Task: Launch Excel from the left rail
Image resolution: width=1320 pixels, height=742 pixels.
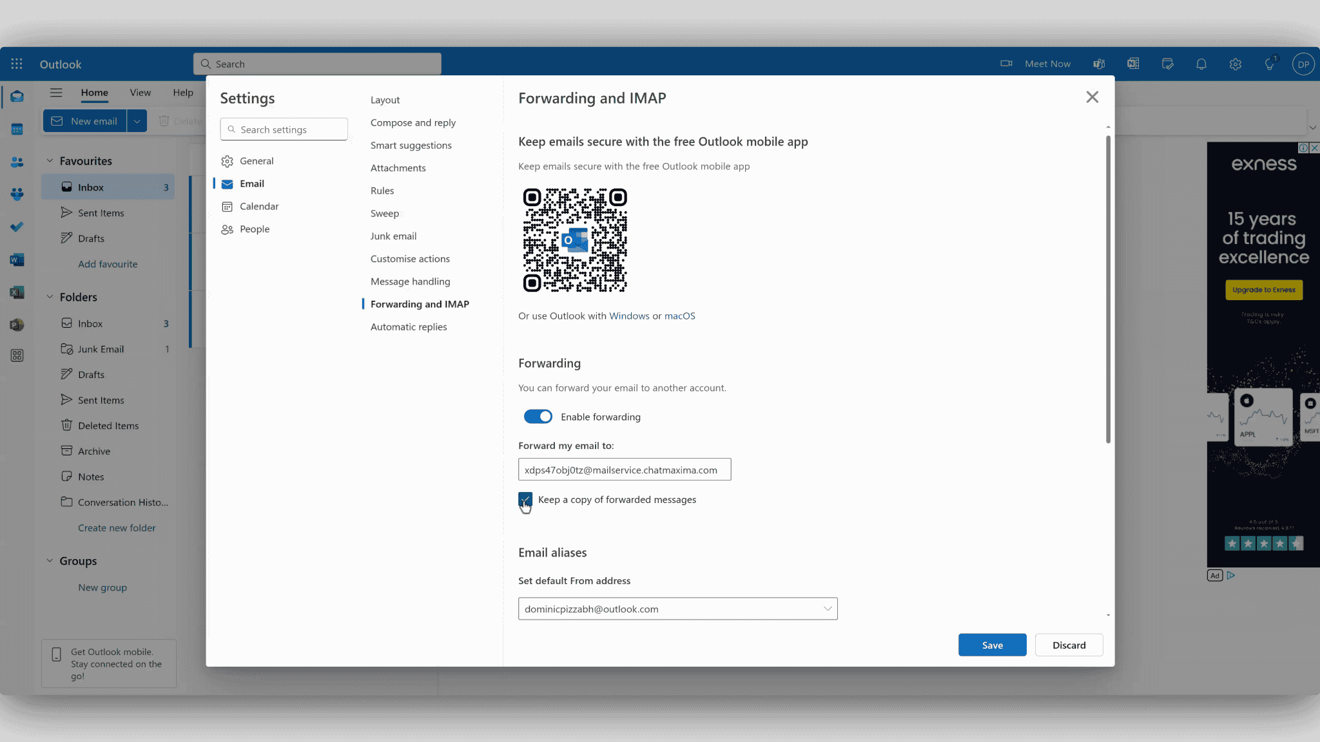Action: [x=17, y=292]
